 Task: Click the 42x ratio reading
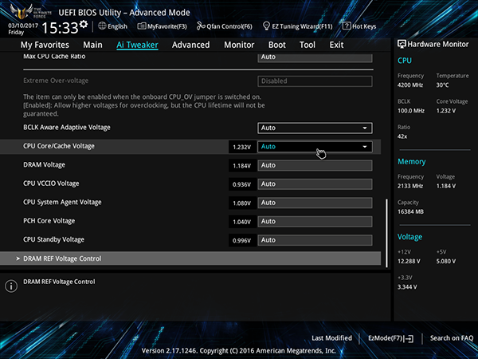(402, 136)
